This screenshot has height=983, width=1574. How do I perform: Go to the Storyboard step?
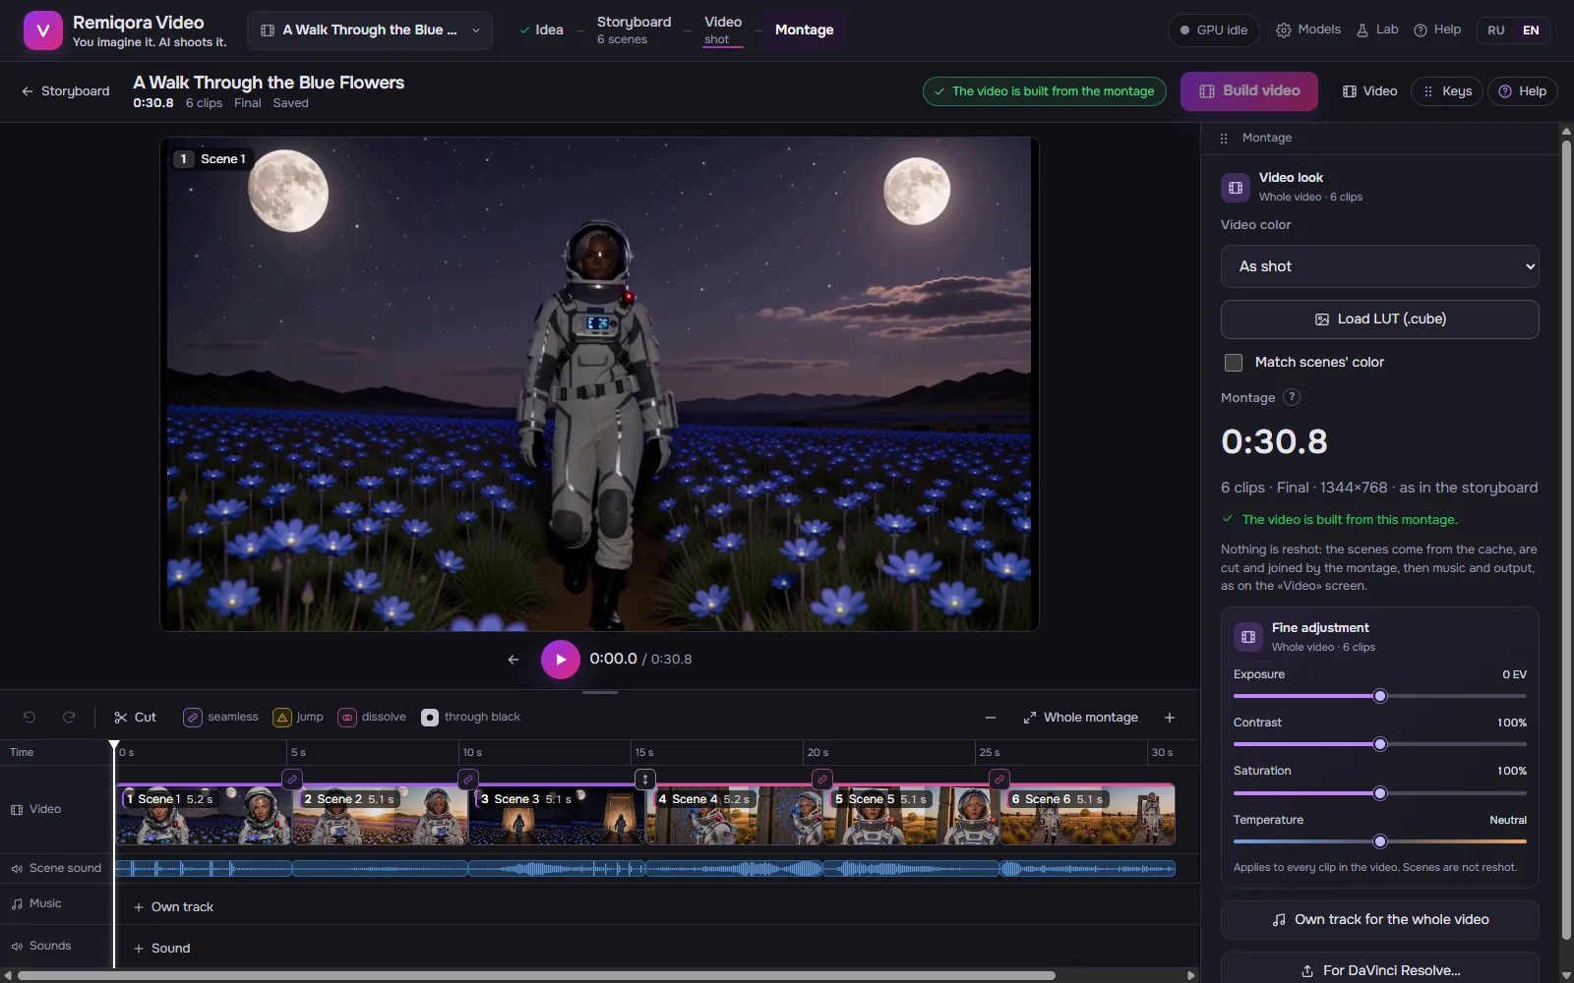pyautogui.click(x=634, y=30)
